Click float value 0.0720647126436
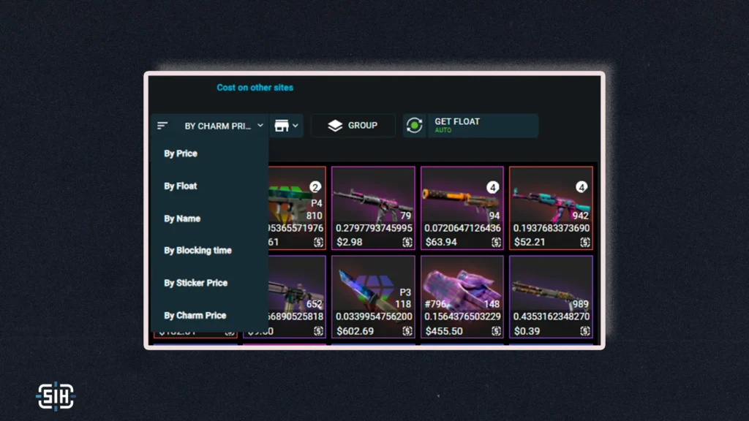 [x=462, y=228]
